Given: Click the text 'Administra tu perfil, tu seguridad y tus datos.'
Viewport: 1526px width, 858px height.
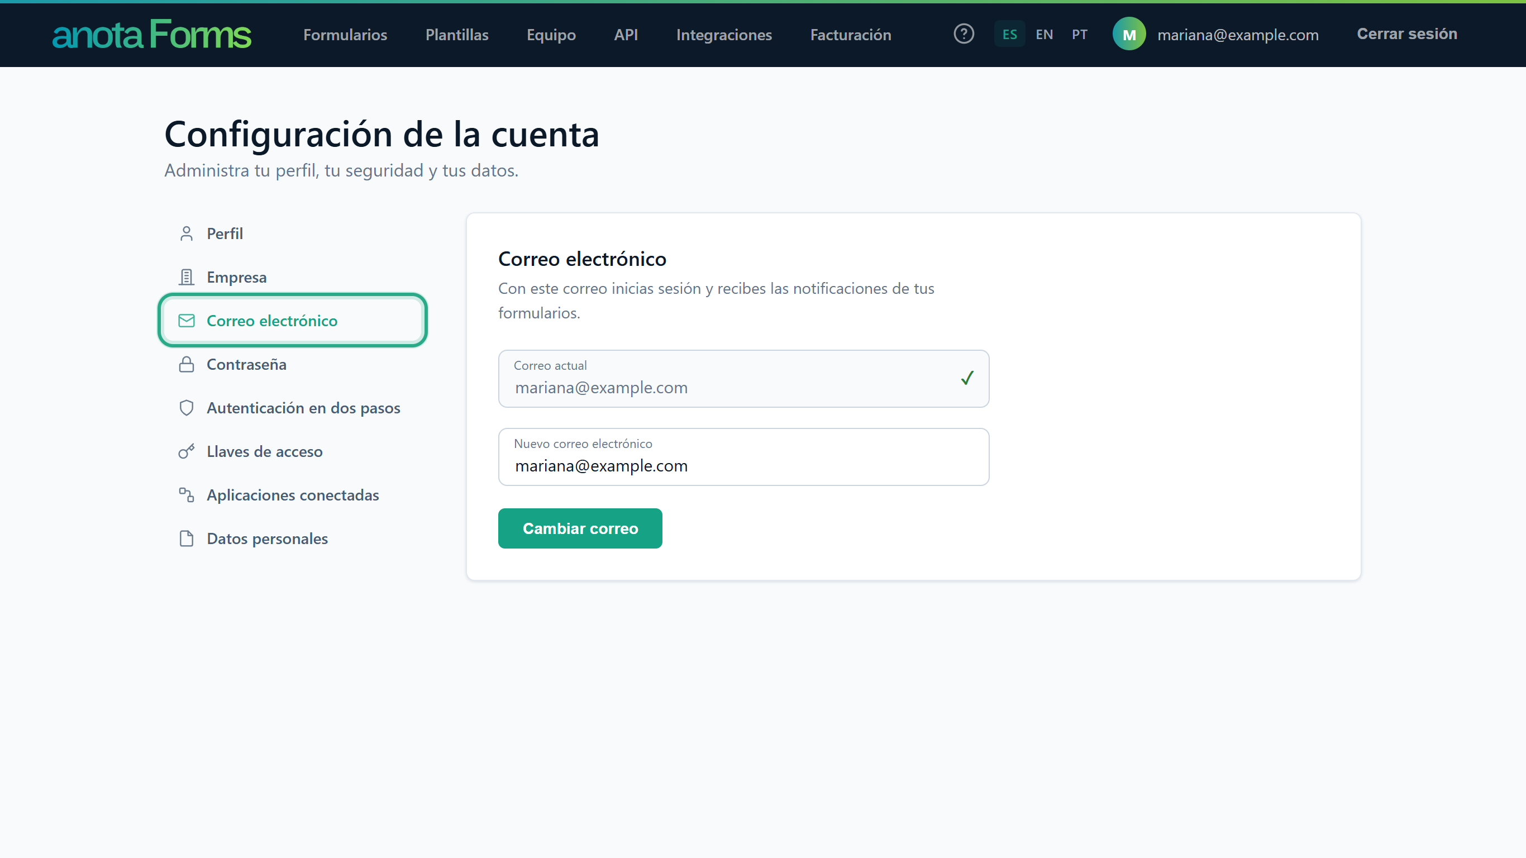Looking at the screenshot, I should pyautogui.click(x=341, y=170).
